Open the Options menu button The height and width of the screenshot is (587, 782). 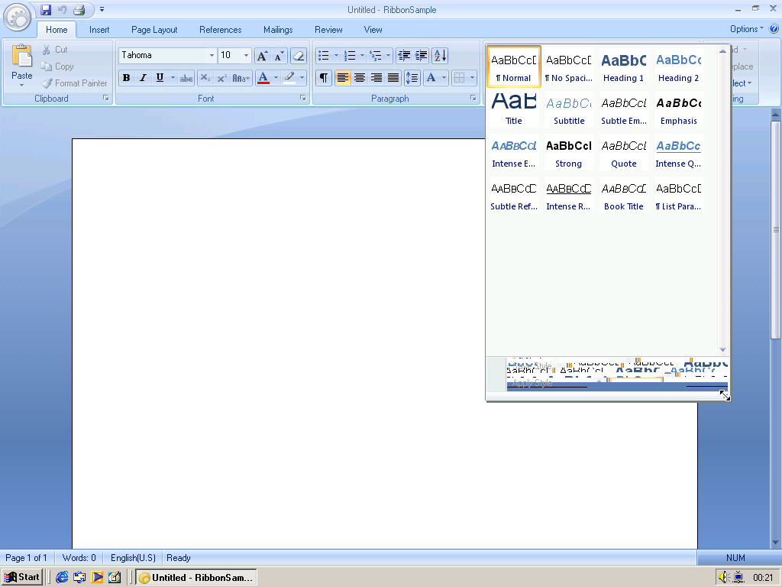pyautogui.click(x=746, y=29)
